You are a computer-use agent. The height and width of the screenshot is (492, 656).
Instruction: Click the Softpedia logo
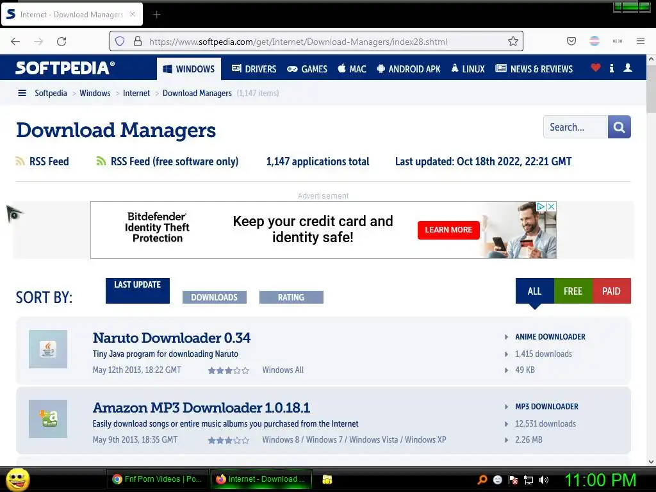pyautogui.click(x=65, y=68)
